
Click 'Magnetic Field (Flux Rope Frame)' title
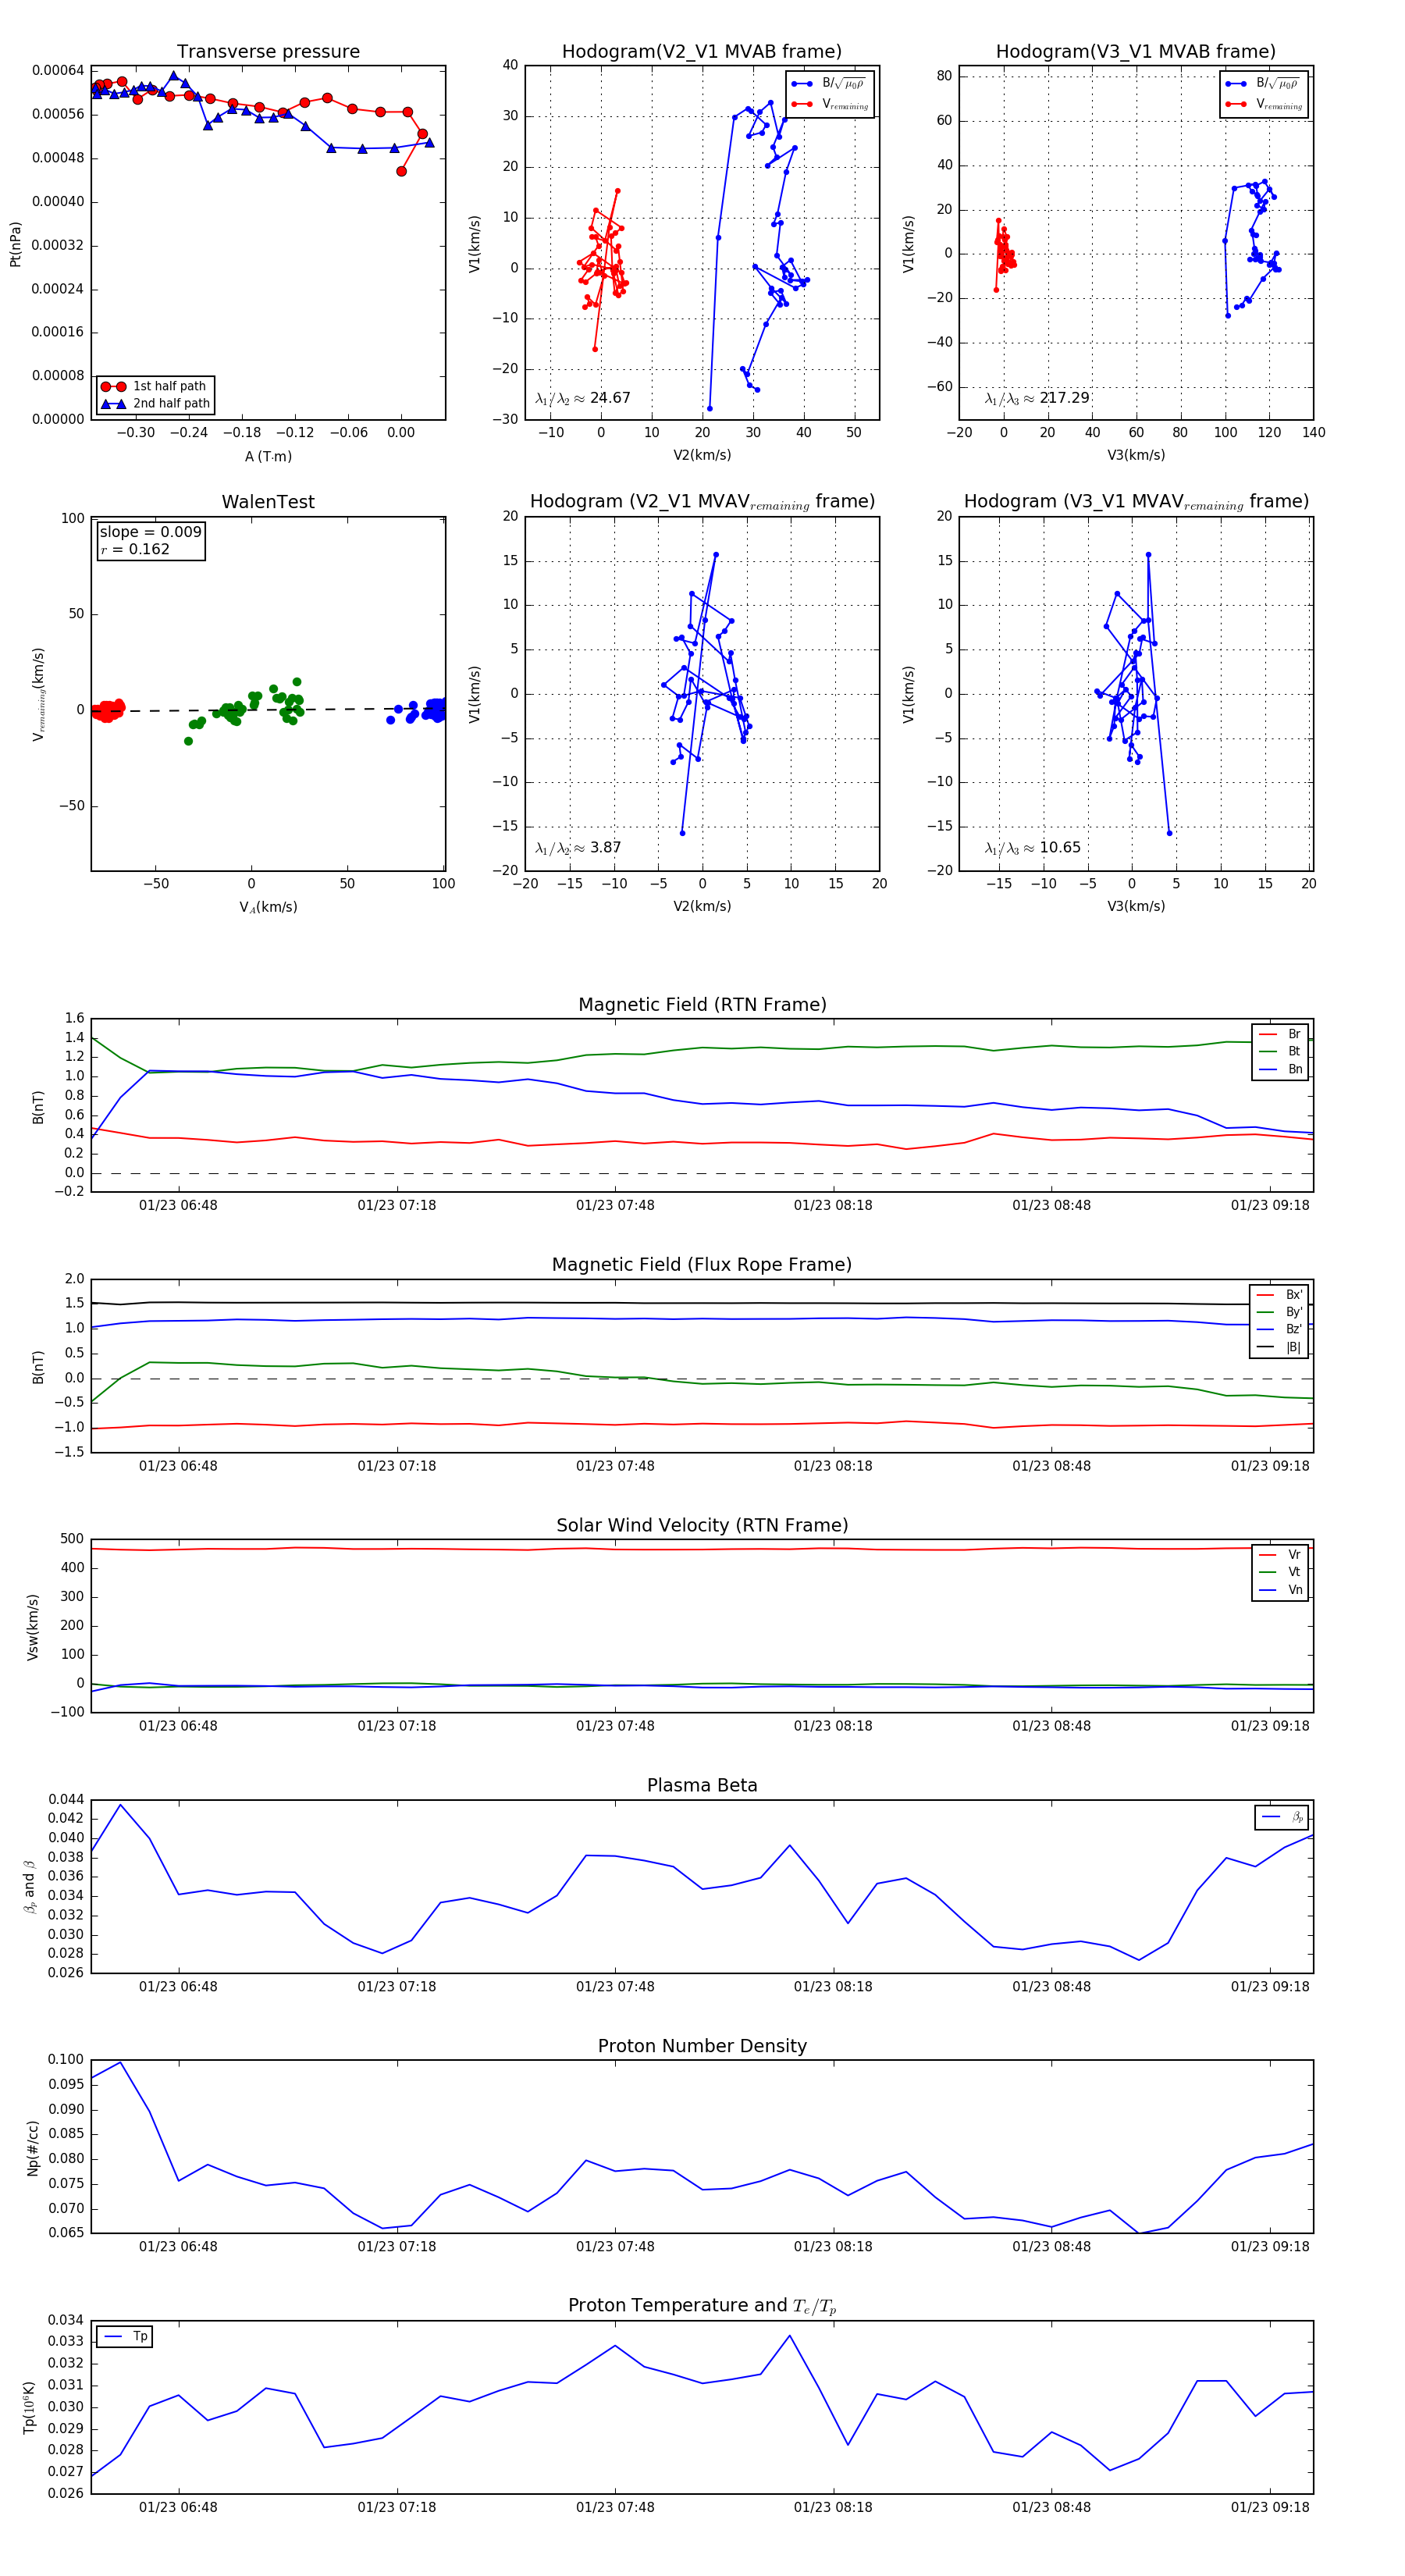[x=702, y=1265]
